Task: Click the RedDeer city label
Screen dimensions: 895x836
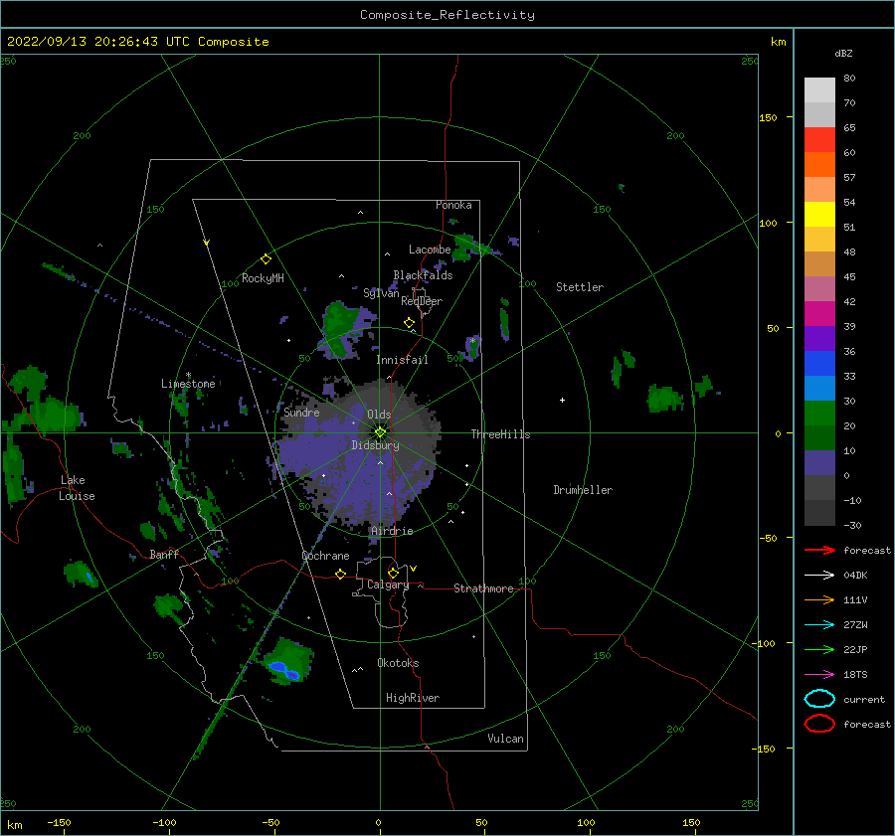Action: tap(422, 301)
